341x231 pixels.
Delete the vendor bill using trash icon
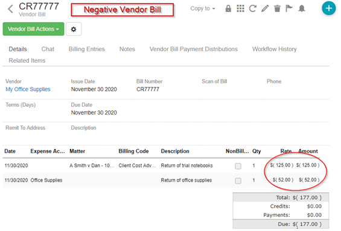point(277,8)
